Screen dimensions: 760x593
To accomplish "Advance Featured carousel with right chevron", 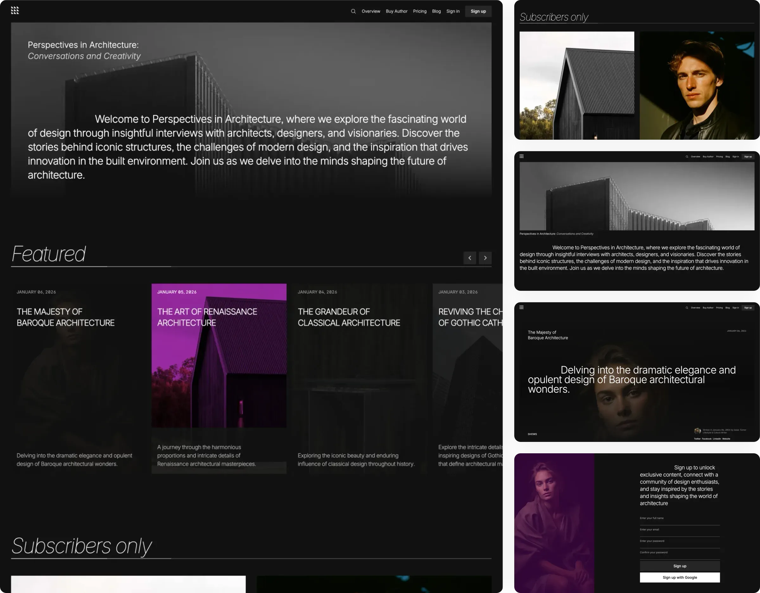I will pos(485,258).
